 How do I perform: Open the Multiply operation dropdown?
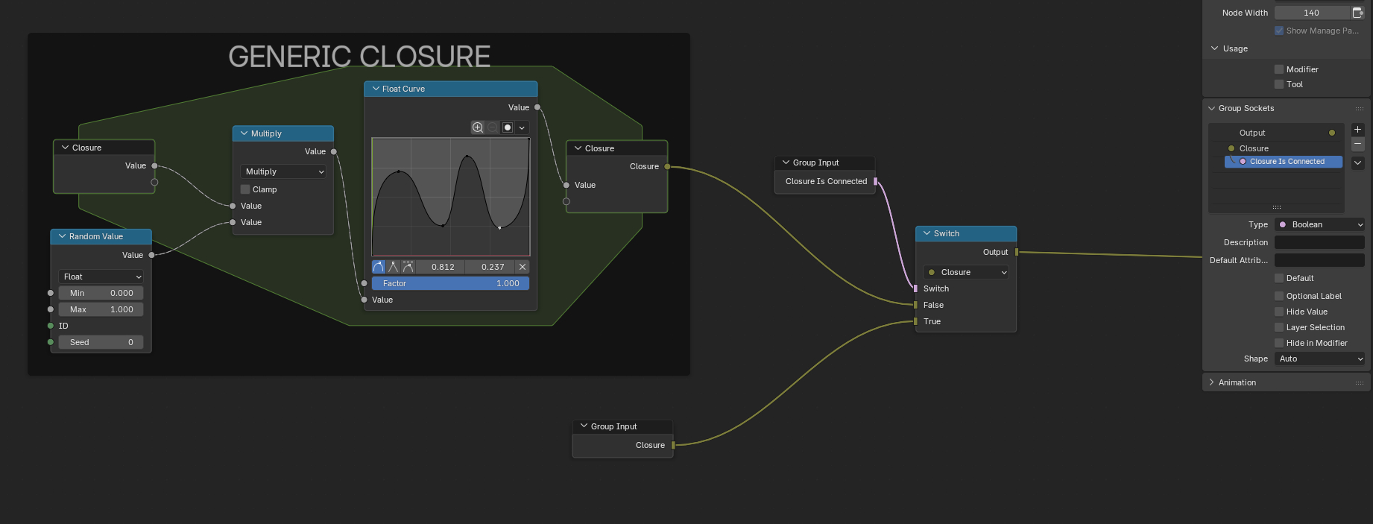(283, 171)
